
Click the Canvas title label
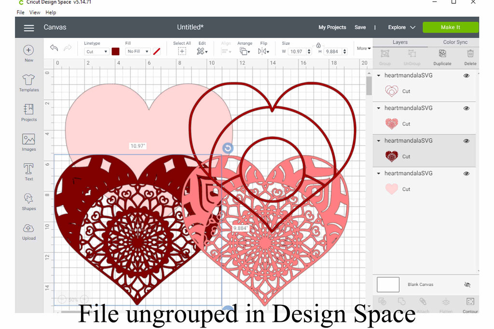pyautogui.click(x=55, y=27)
